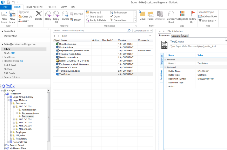This screenshot has width=227, height=150.
Task: Click the New Email icon
Action: (x=4, y=14)
